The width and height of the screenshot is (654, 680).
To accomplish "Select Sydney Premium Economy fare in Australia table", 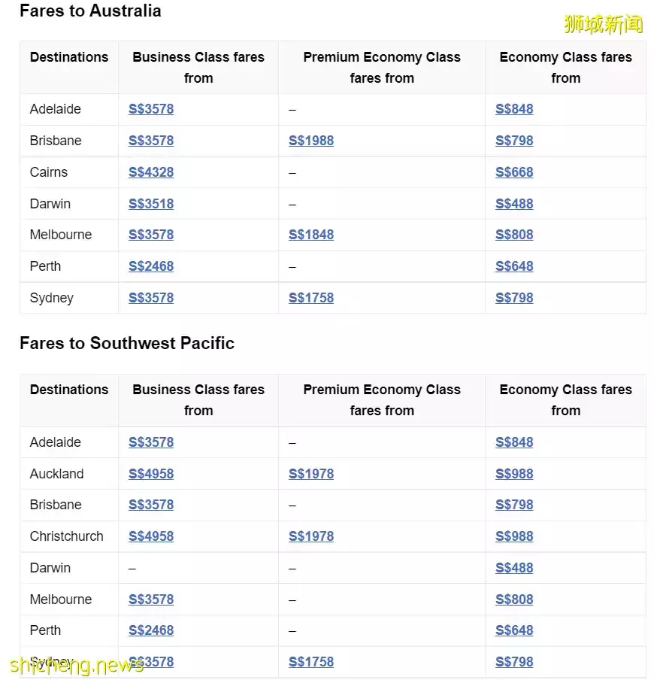I will tap(311, 298).
